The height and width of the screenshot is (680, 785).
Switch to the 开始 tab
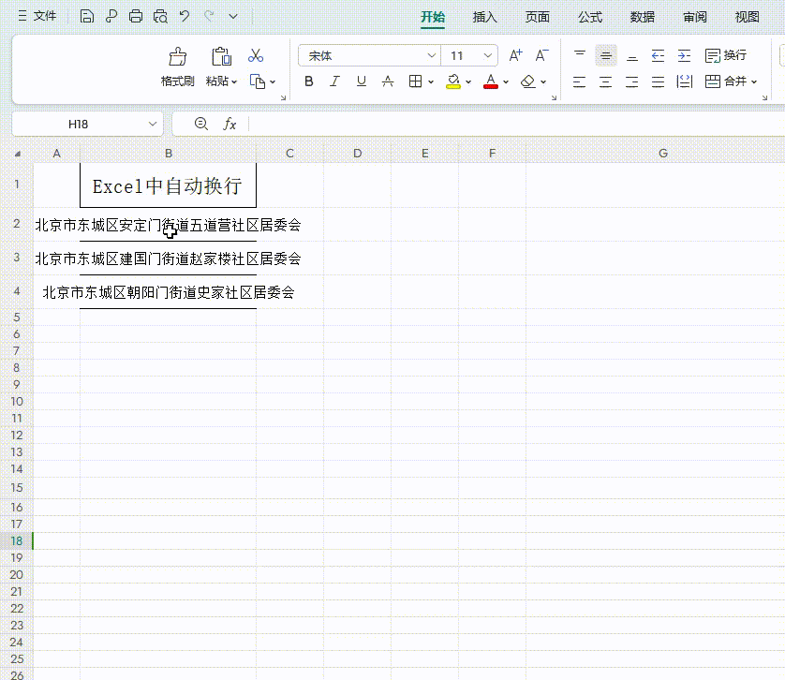click(433, 18)
